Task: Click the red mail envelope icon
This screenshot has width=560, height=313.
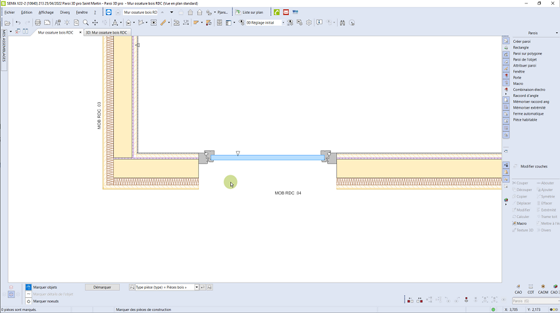Action: coord(286,12)
